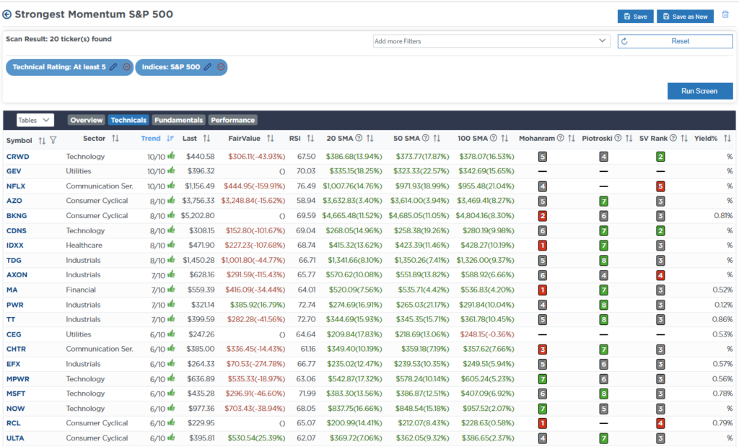Edit the Indices S&P 500 filter
This screenshot has width=739, height=447.
pos(207,67)
